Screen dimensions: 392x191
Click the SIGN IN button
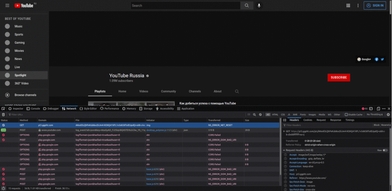tap(375, 6)
